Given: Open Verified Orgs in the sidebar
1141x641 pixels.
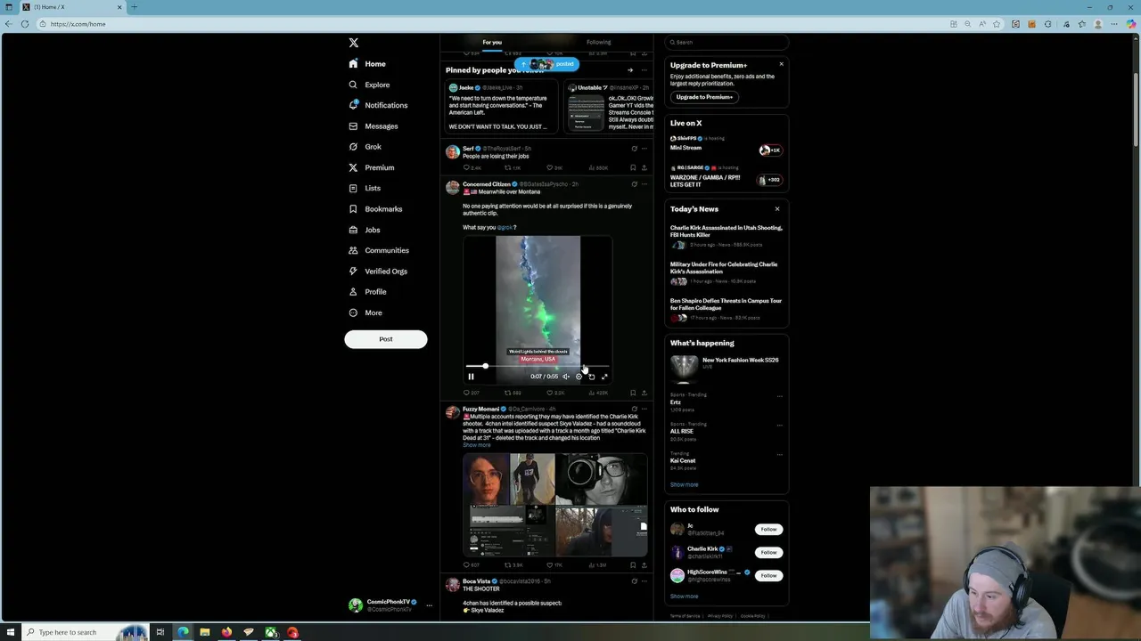Looking at the screenshot, I should (378, 271).
